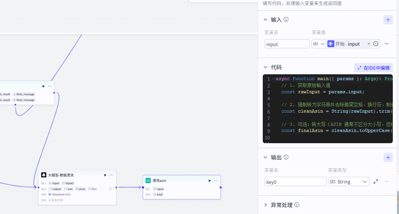Remove the input variable row with minus icon
The image size is (399, 214).
pyautogui.click(x=387, y=44)
